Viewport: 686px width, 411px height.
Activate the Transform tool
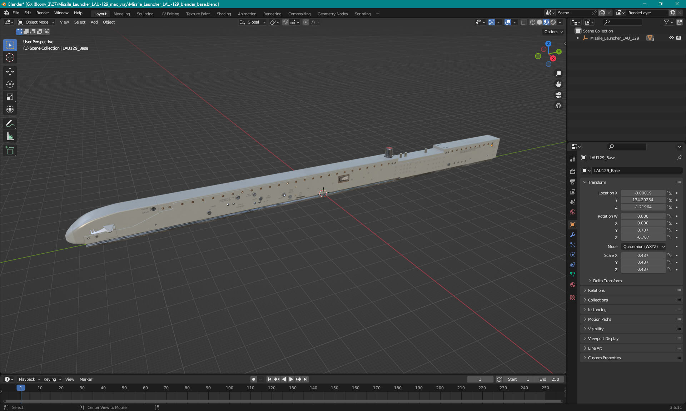10,109
